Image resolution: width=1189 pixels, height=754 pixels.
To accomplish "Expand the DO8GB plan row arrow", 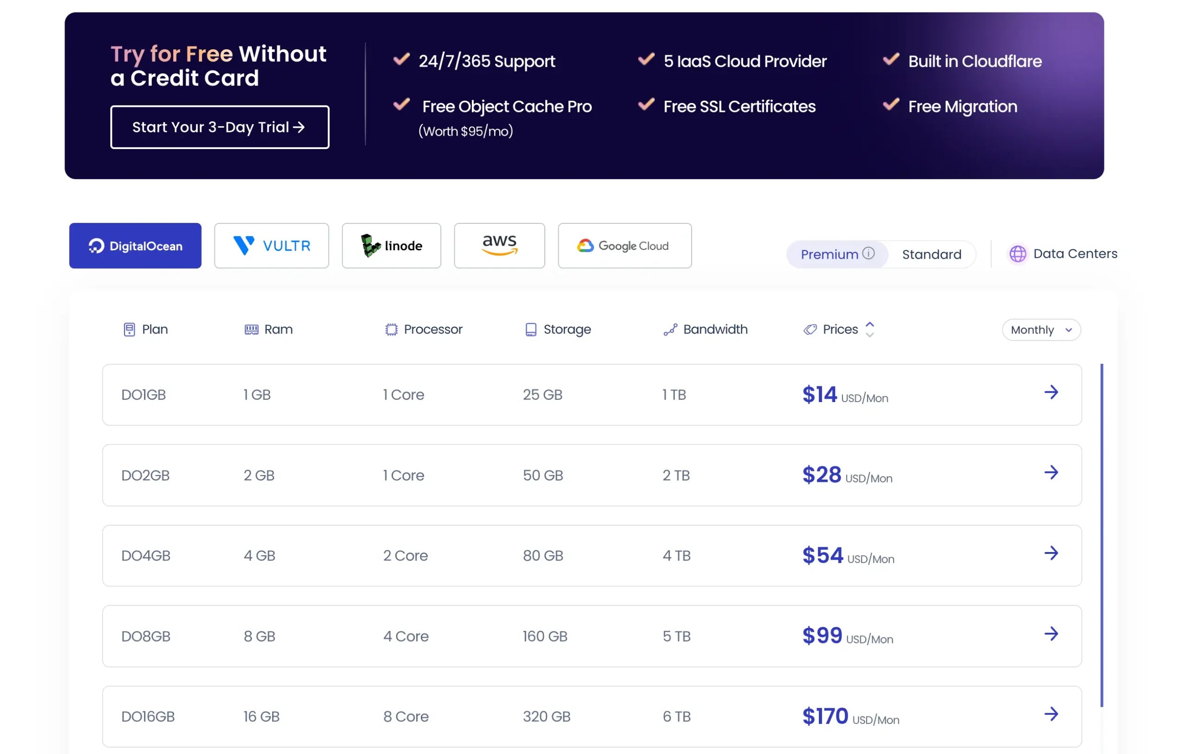I will click(1051, 634).
